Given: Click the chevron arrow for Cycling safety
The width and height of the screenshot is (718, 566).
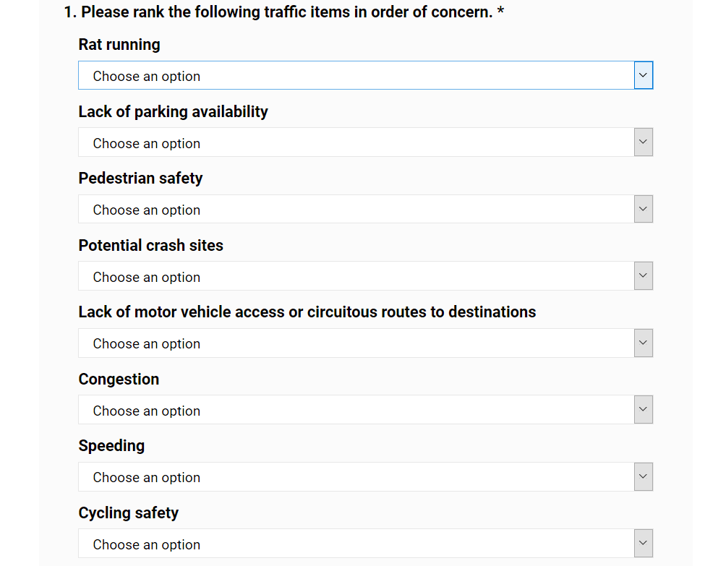Looking at the screenshot, I should coord(644,544).
